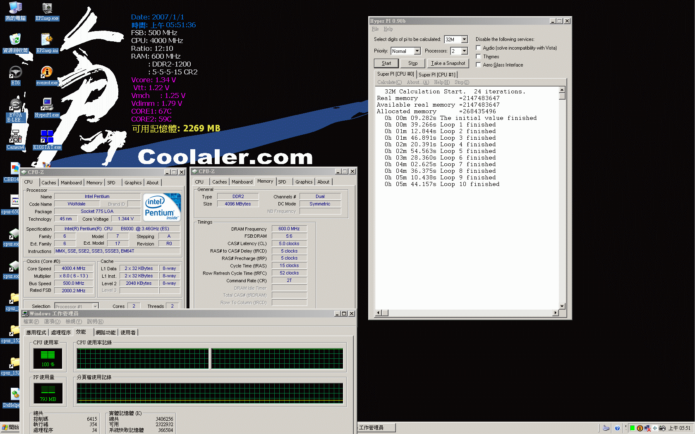Switch to Super PI [CPU #1] tab
The height and width of the screenshot is (434, 695).
[437, 75]
